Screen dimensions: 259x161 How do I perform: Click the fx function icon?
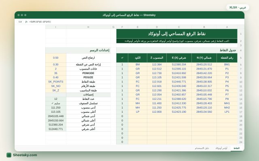(26, 22)
